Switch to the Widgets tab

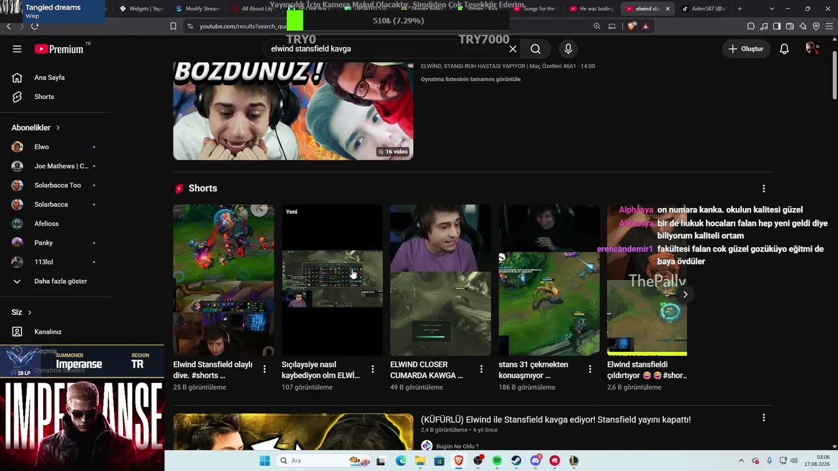pyautogui.click(x=141, y=9)
